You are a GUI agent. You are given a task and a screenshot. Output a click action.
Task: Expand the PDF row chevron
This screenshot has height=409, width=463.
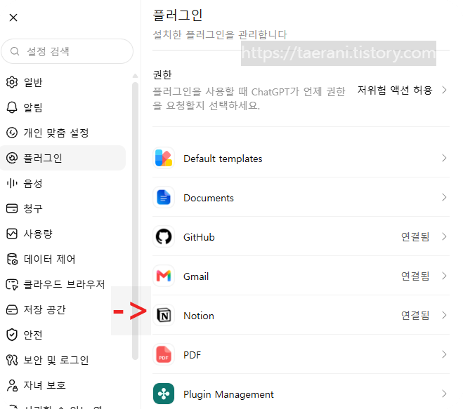pos(444,354)
